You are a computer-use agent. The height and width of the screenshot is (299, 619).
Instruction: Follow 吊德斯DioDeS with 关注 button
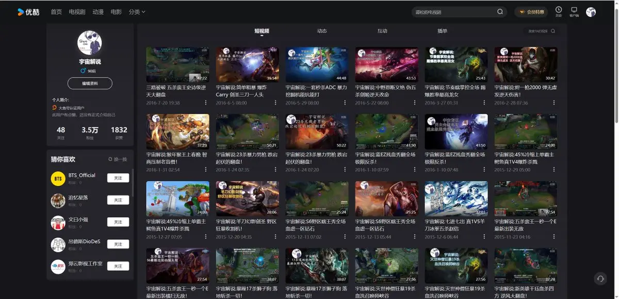click(x=118, y=244)
